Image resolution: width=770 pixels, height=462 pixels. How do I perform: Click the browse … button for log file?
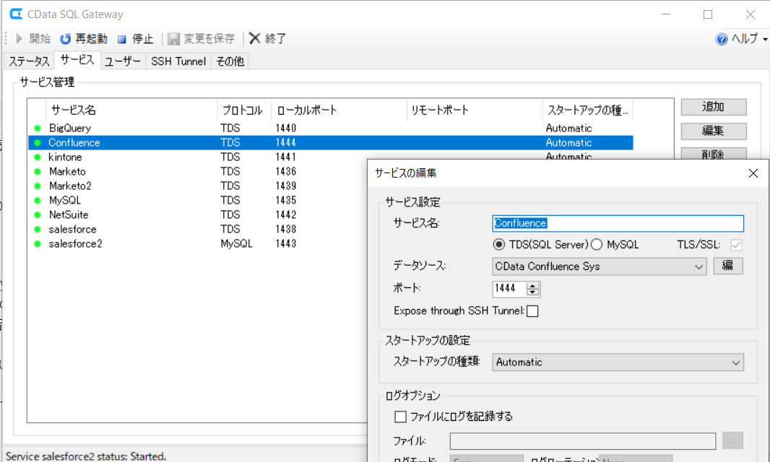point(732,440)
